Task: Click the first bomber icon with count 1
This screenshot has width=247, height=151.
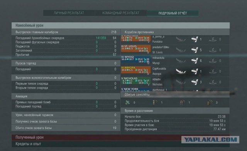Action: [x=155, y=102]
